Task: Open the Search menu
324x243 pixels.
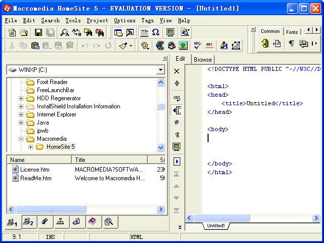Action: click(51, 20)
